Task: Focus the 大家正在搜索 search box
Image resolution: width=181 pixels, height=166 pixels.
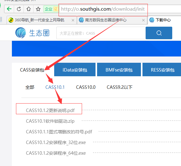Action: (101, 33)
